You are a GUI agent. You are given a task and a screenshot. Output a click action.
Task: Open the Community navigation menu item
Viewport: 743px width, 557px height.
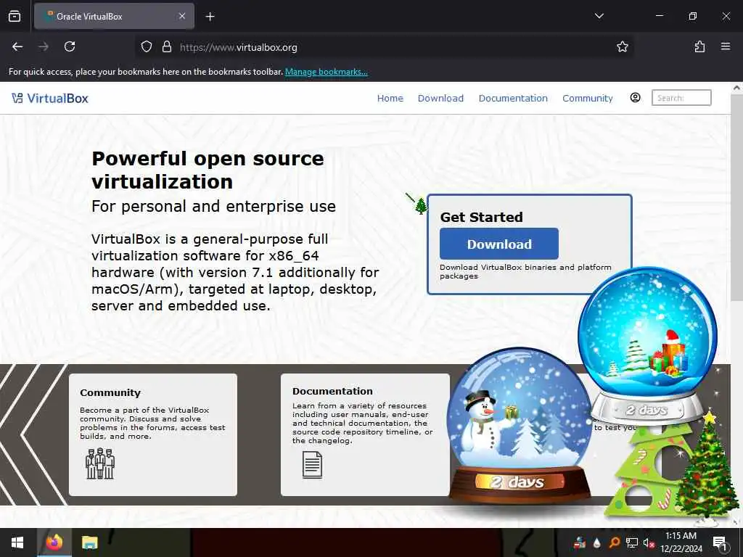click(587, 98)
